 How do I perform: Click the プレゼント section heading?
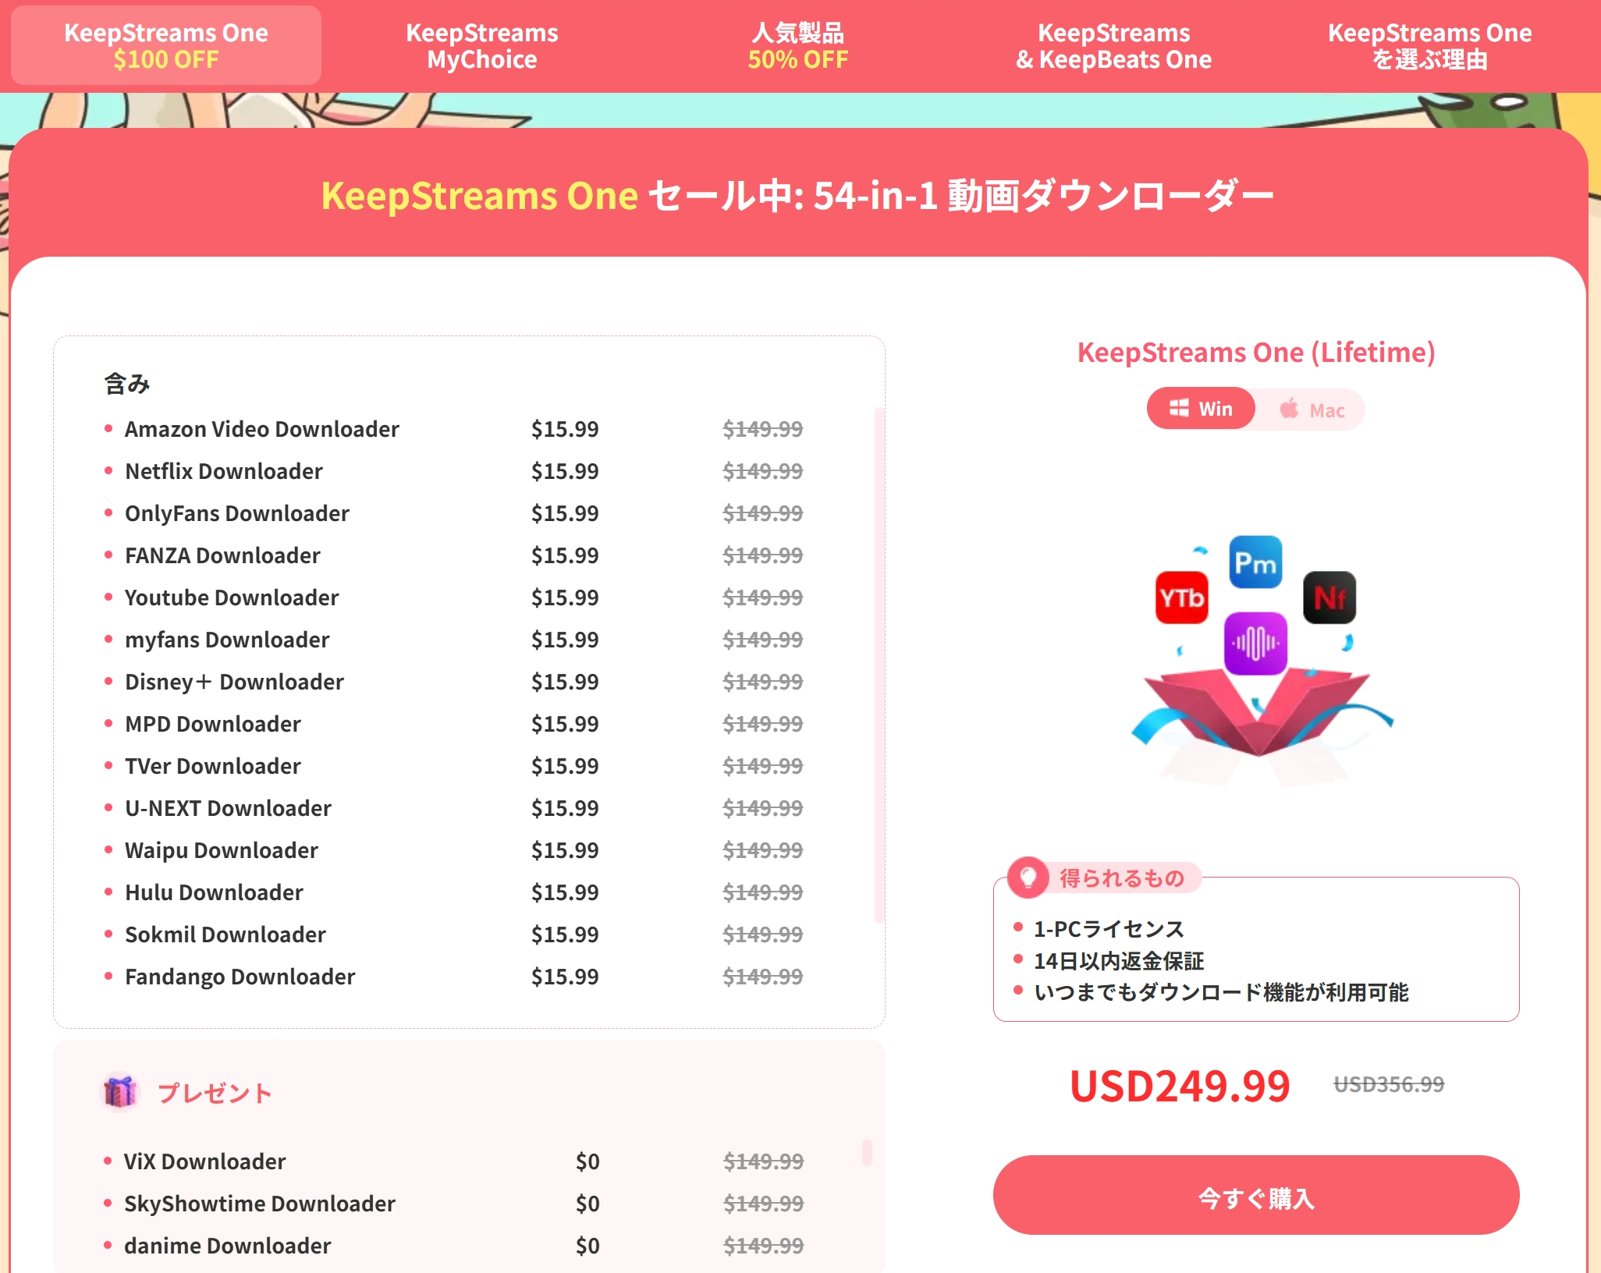click(215, 1093)
